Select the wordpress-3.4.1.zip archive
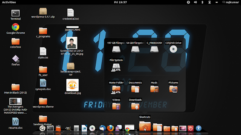Viewport: 241px width, 135px height. point(43,11)
